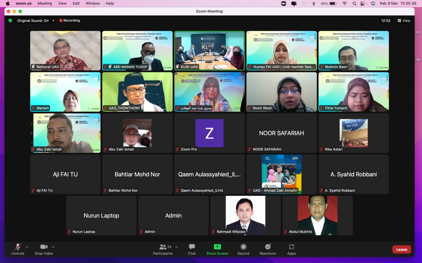Open the Apps panel
Viewport: 422px width, 263px height.
coord(291,249)
